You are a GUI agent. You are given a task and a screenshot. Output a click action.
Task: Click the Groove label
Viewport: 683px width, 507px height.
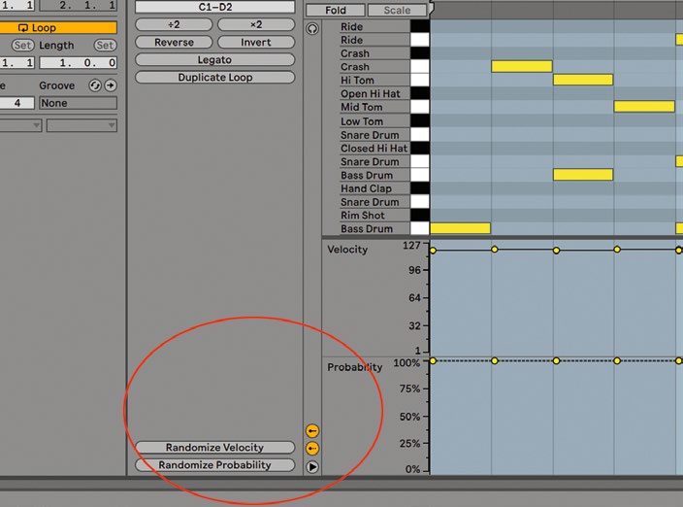(56, 85)
